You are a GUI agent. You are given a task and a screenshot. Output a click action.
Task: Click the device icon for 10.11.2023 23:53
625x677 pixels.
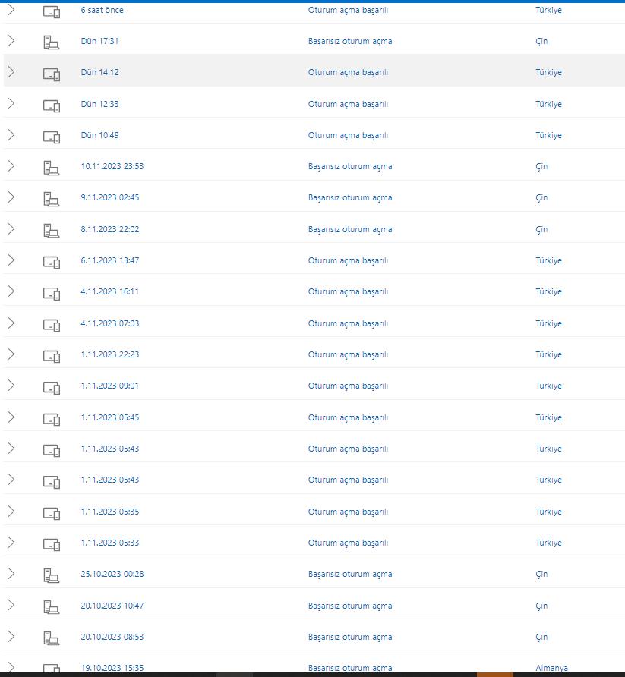click(x=52, y=168)
